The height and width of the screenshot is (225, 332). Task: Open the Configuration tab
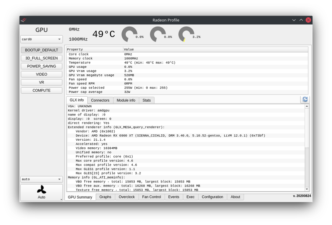click(x=212, y=197)
